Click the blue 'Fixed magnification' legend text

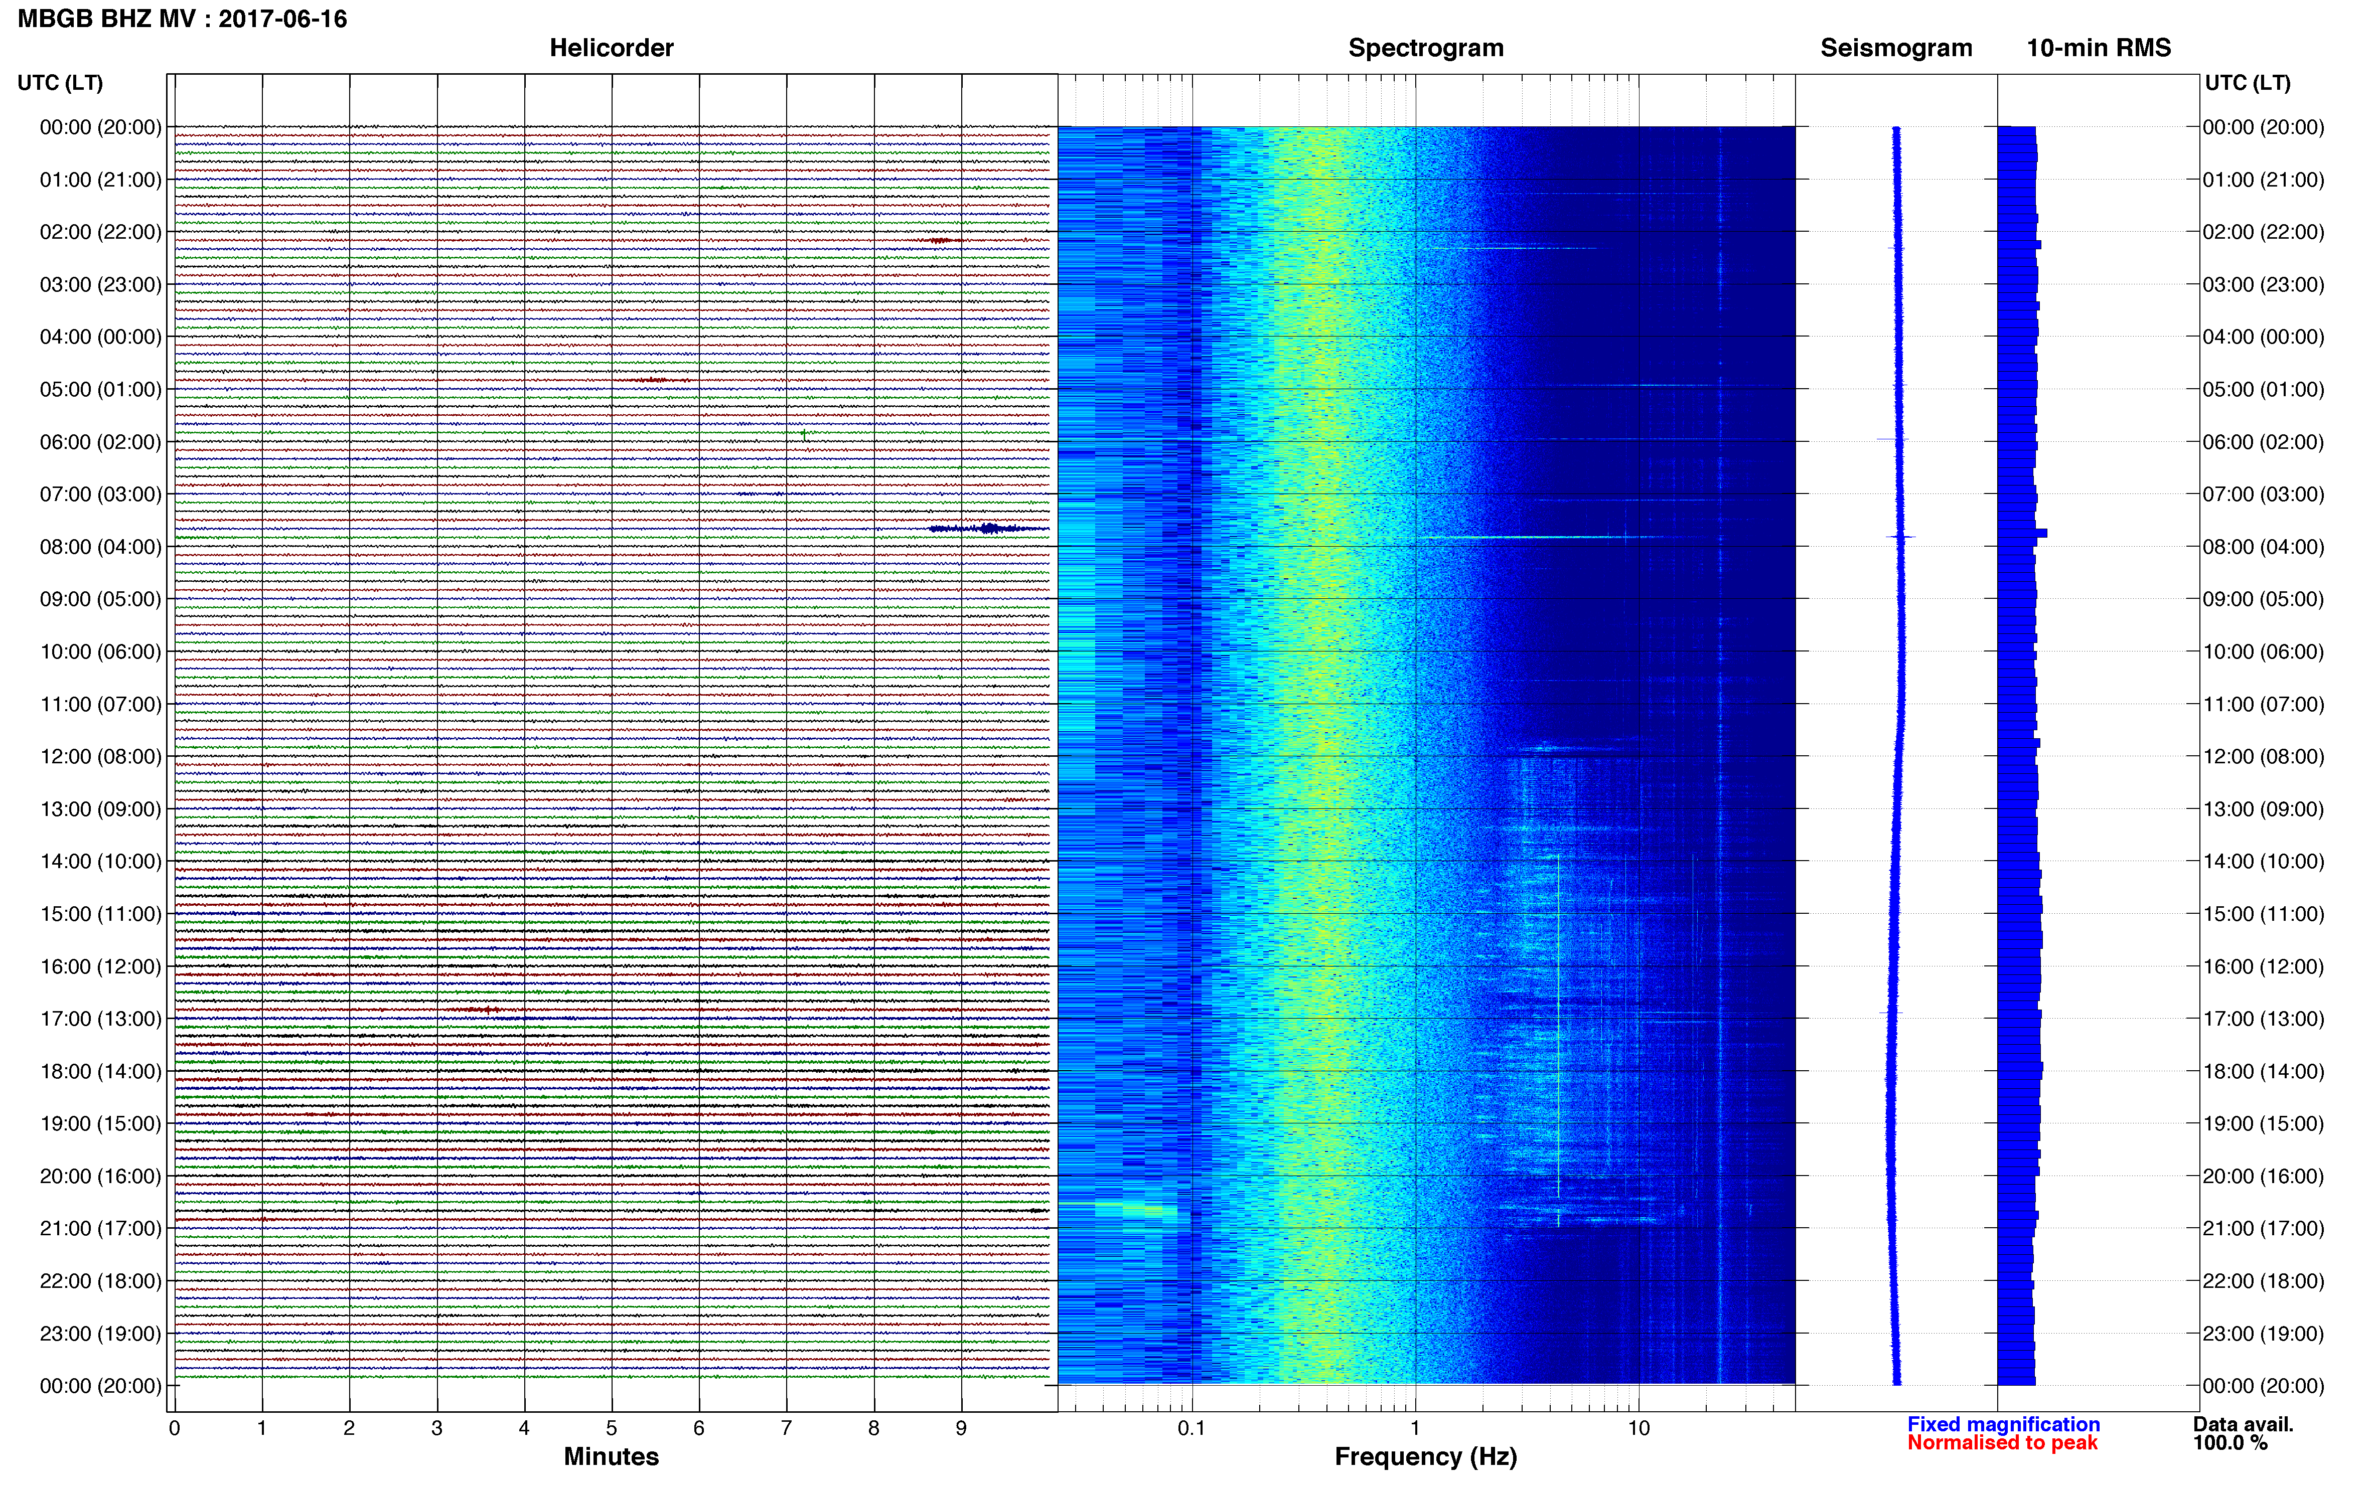(2002, 1424)
